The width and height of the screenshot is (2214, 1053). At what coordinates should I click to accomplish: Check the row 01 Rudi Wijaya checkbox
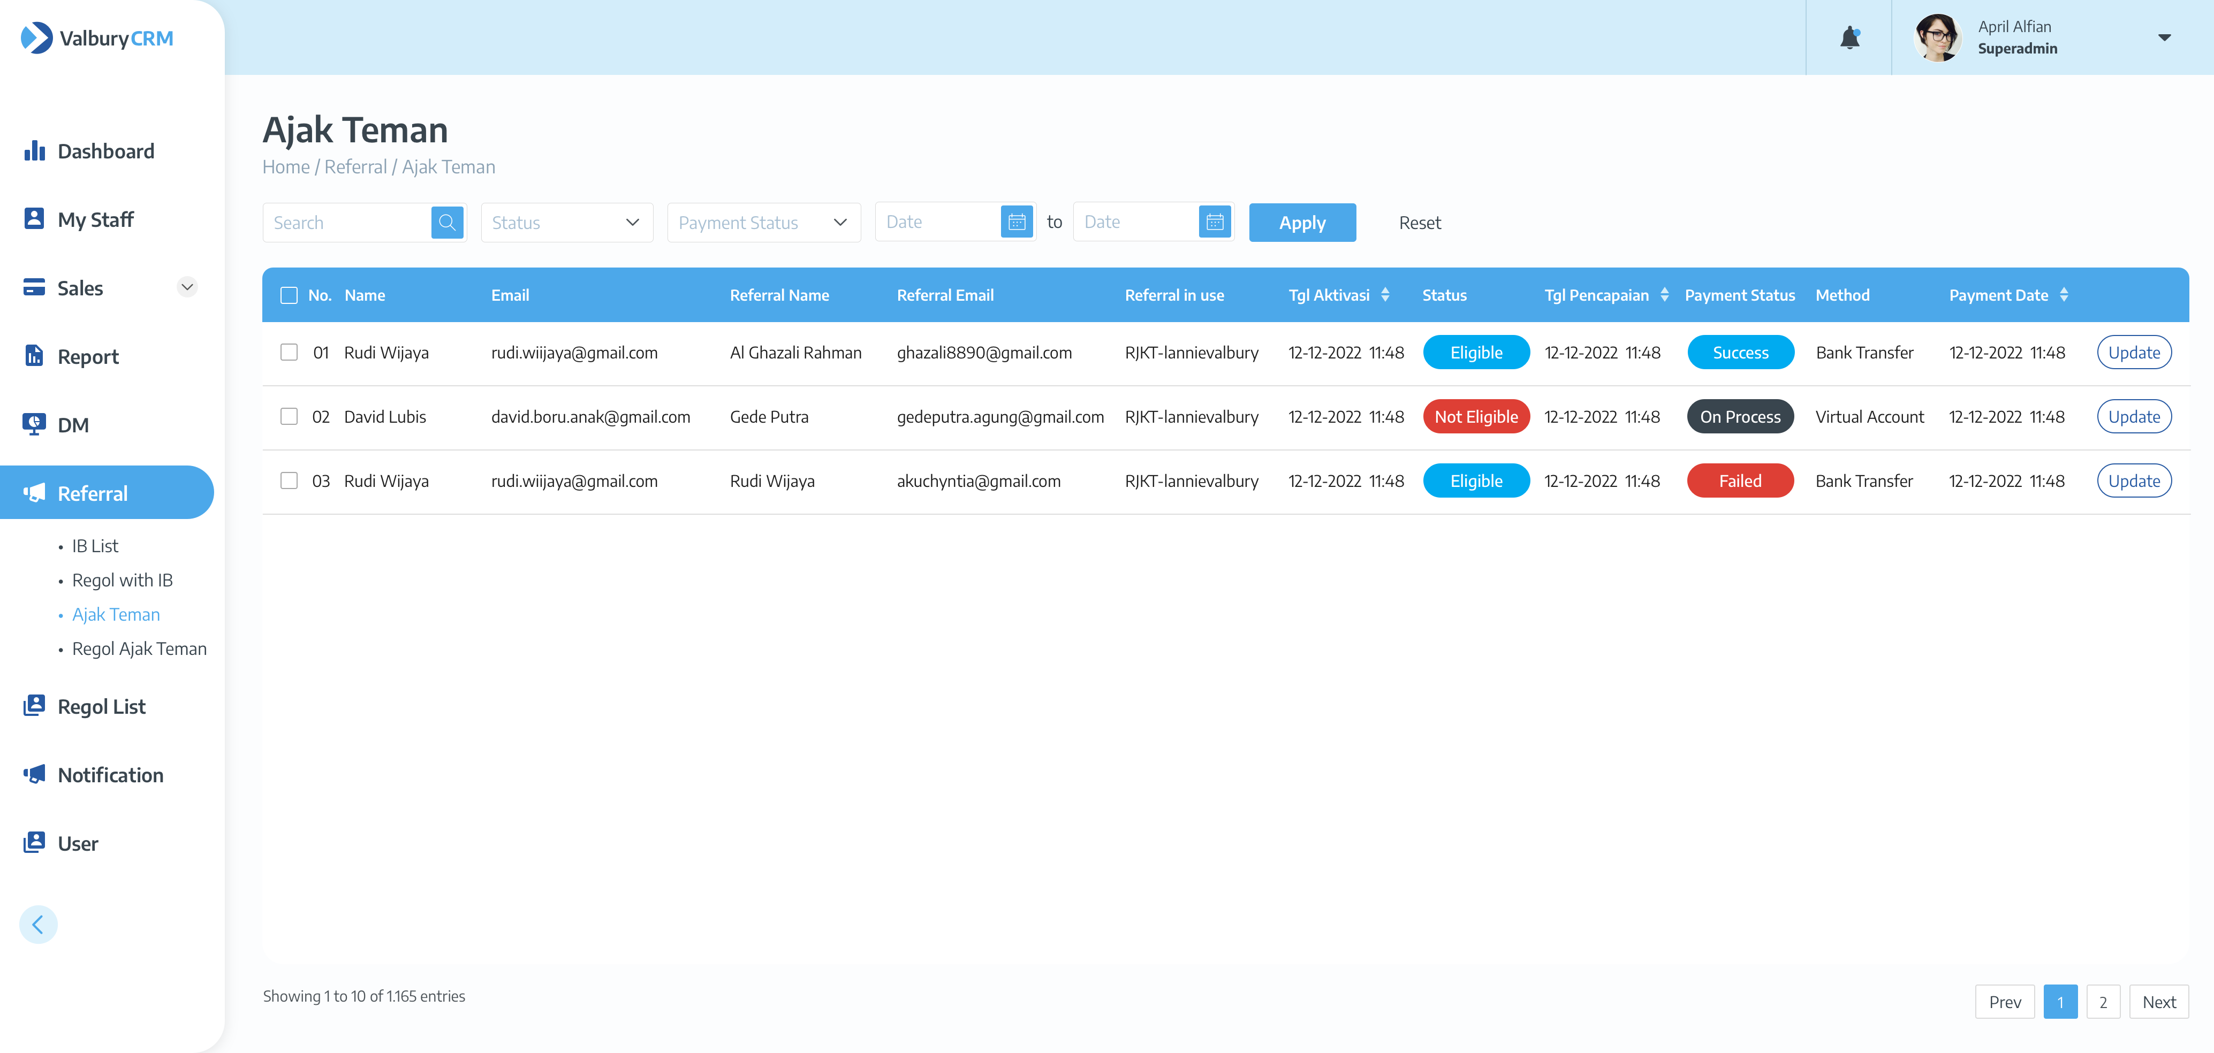289,352
